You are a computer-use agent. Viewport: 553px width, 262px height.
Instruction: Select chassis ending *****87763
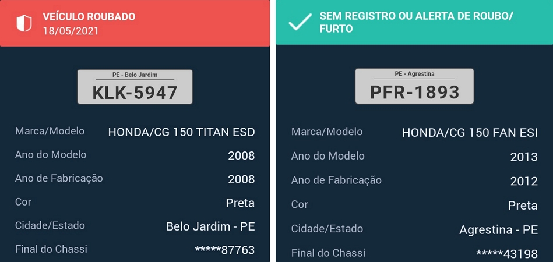point(225,250)
